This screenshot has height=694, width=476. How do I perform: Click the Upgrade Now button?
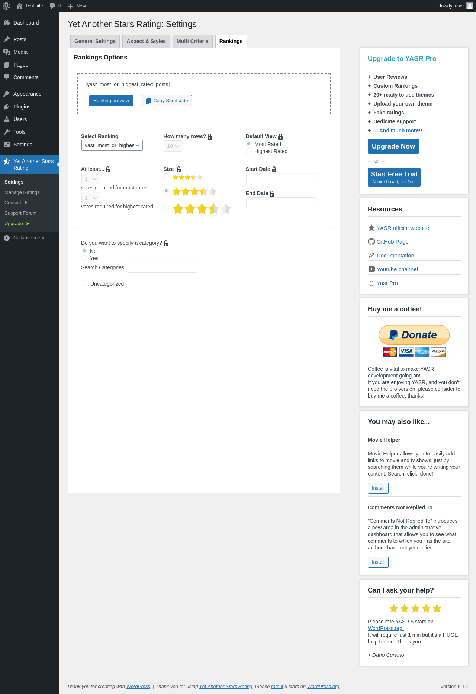(393, 146)
